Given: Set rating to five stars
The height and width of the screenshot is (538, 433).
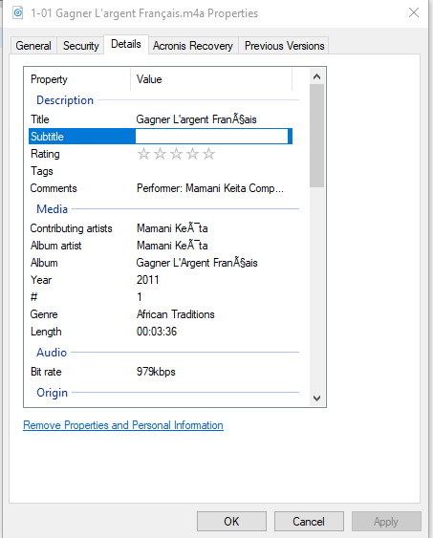Looking at the screenshot, I should click(209, 154).
